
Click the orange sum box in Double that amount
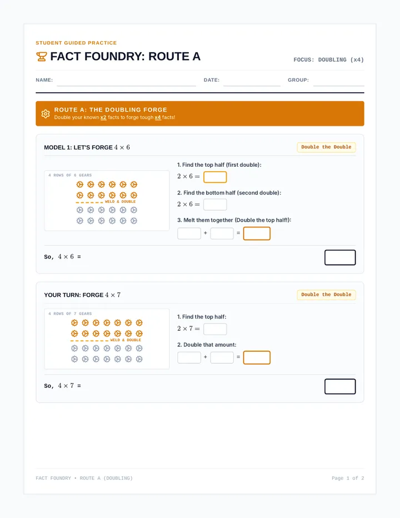pos(257,357)
